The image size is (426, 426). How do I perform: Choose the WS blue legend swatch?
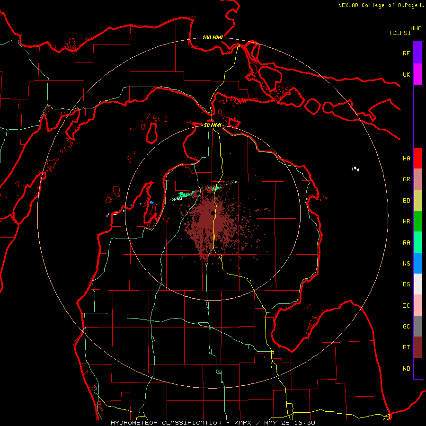coord(418,263)
